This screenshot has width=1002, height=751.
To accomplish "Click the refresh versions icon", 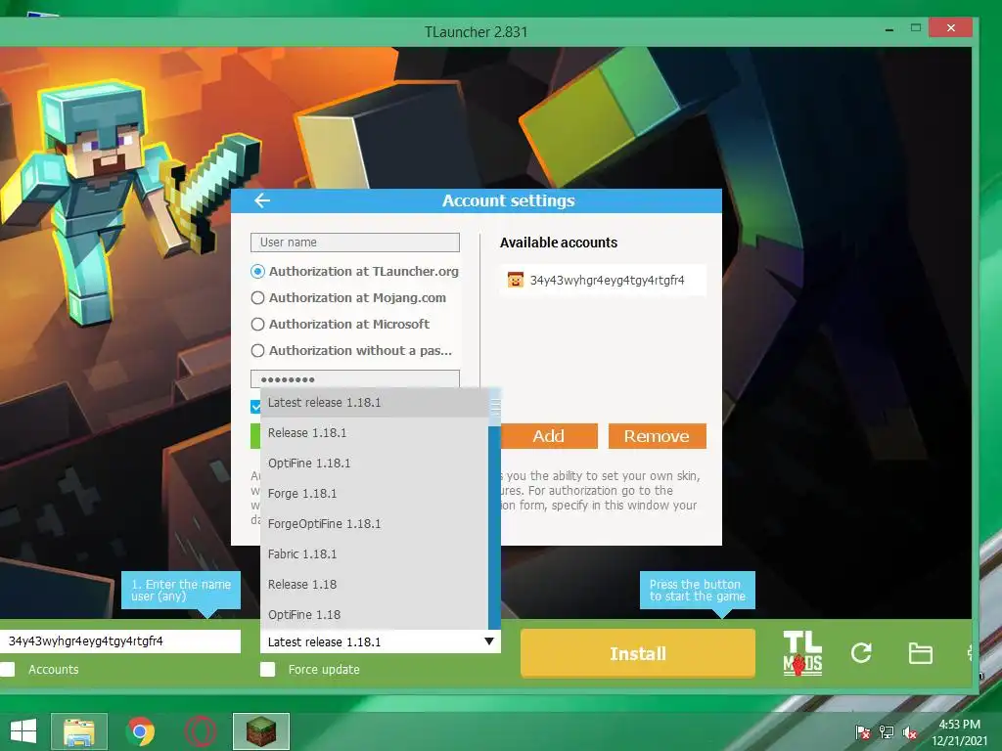I will tap(861, 652).
